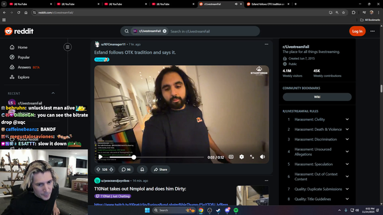Reload the page

[19, 13]
